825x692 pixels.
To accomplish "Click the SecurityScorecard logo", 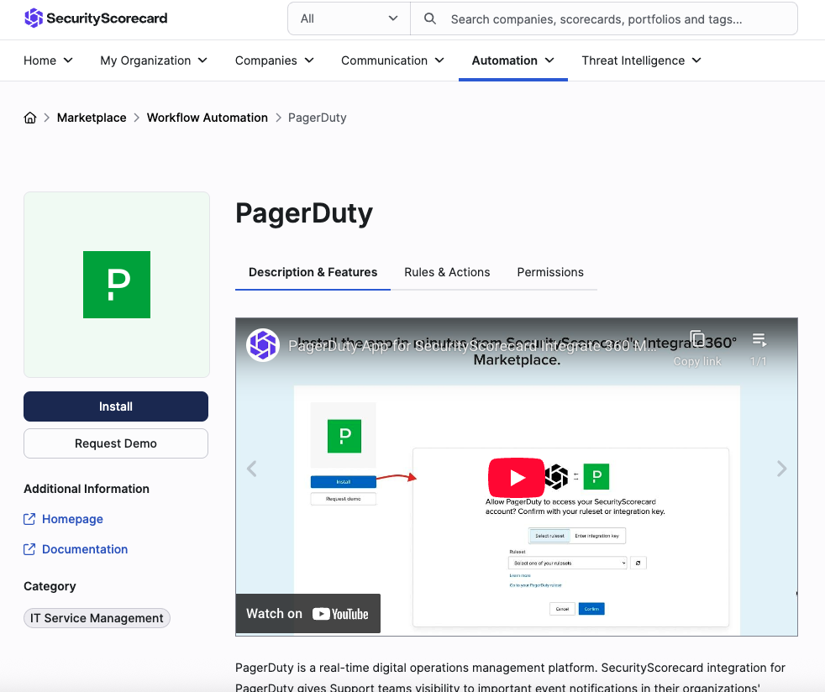I will (x=96, y=18).
